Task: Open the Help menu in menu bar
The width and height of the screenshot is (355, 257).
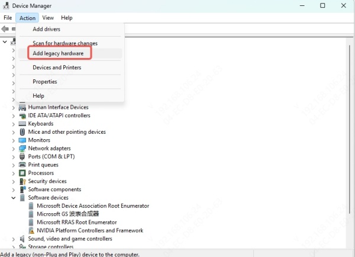Action: pyautogui.click(x=66, y=18)
